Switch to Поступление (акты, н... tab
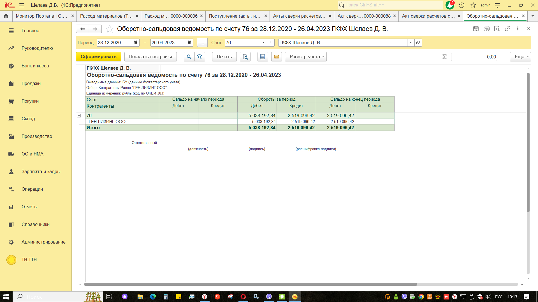The width and height of the screenshot is (538, 302). 235,16
